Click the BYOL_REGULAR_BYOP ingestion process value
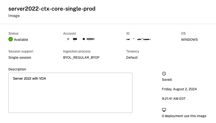216x123 pixels. (81, 58)
